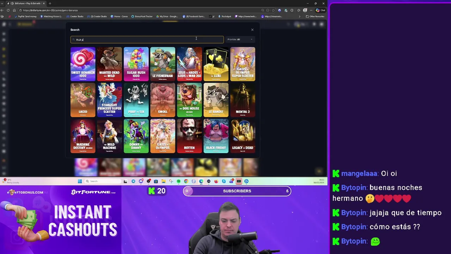Open the Facebook Gaming bookmark
This screenshot has height=254, width=451.
193,16
